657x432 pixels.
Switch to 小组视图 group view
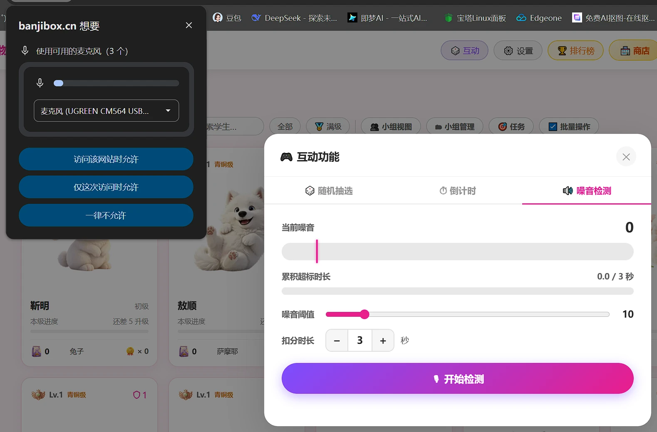pos(391,126)
